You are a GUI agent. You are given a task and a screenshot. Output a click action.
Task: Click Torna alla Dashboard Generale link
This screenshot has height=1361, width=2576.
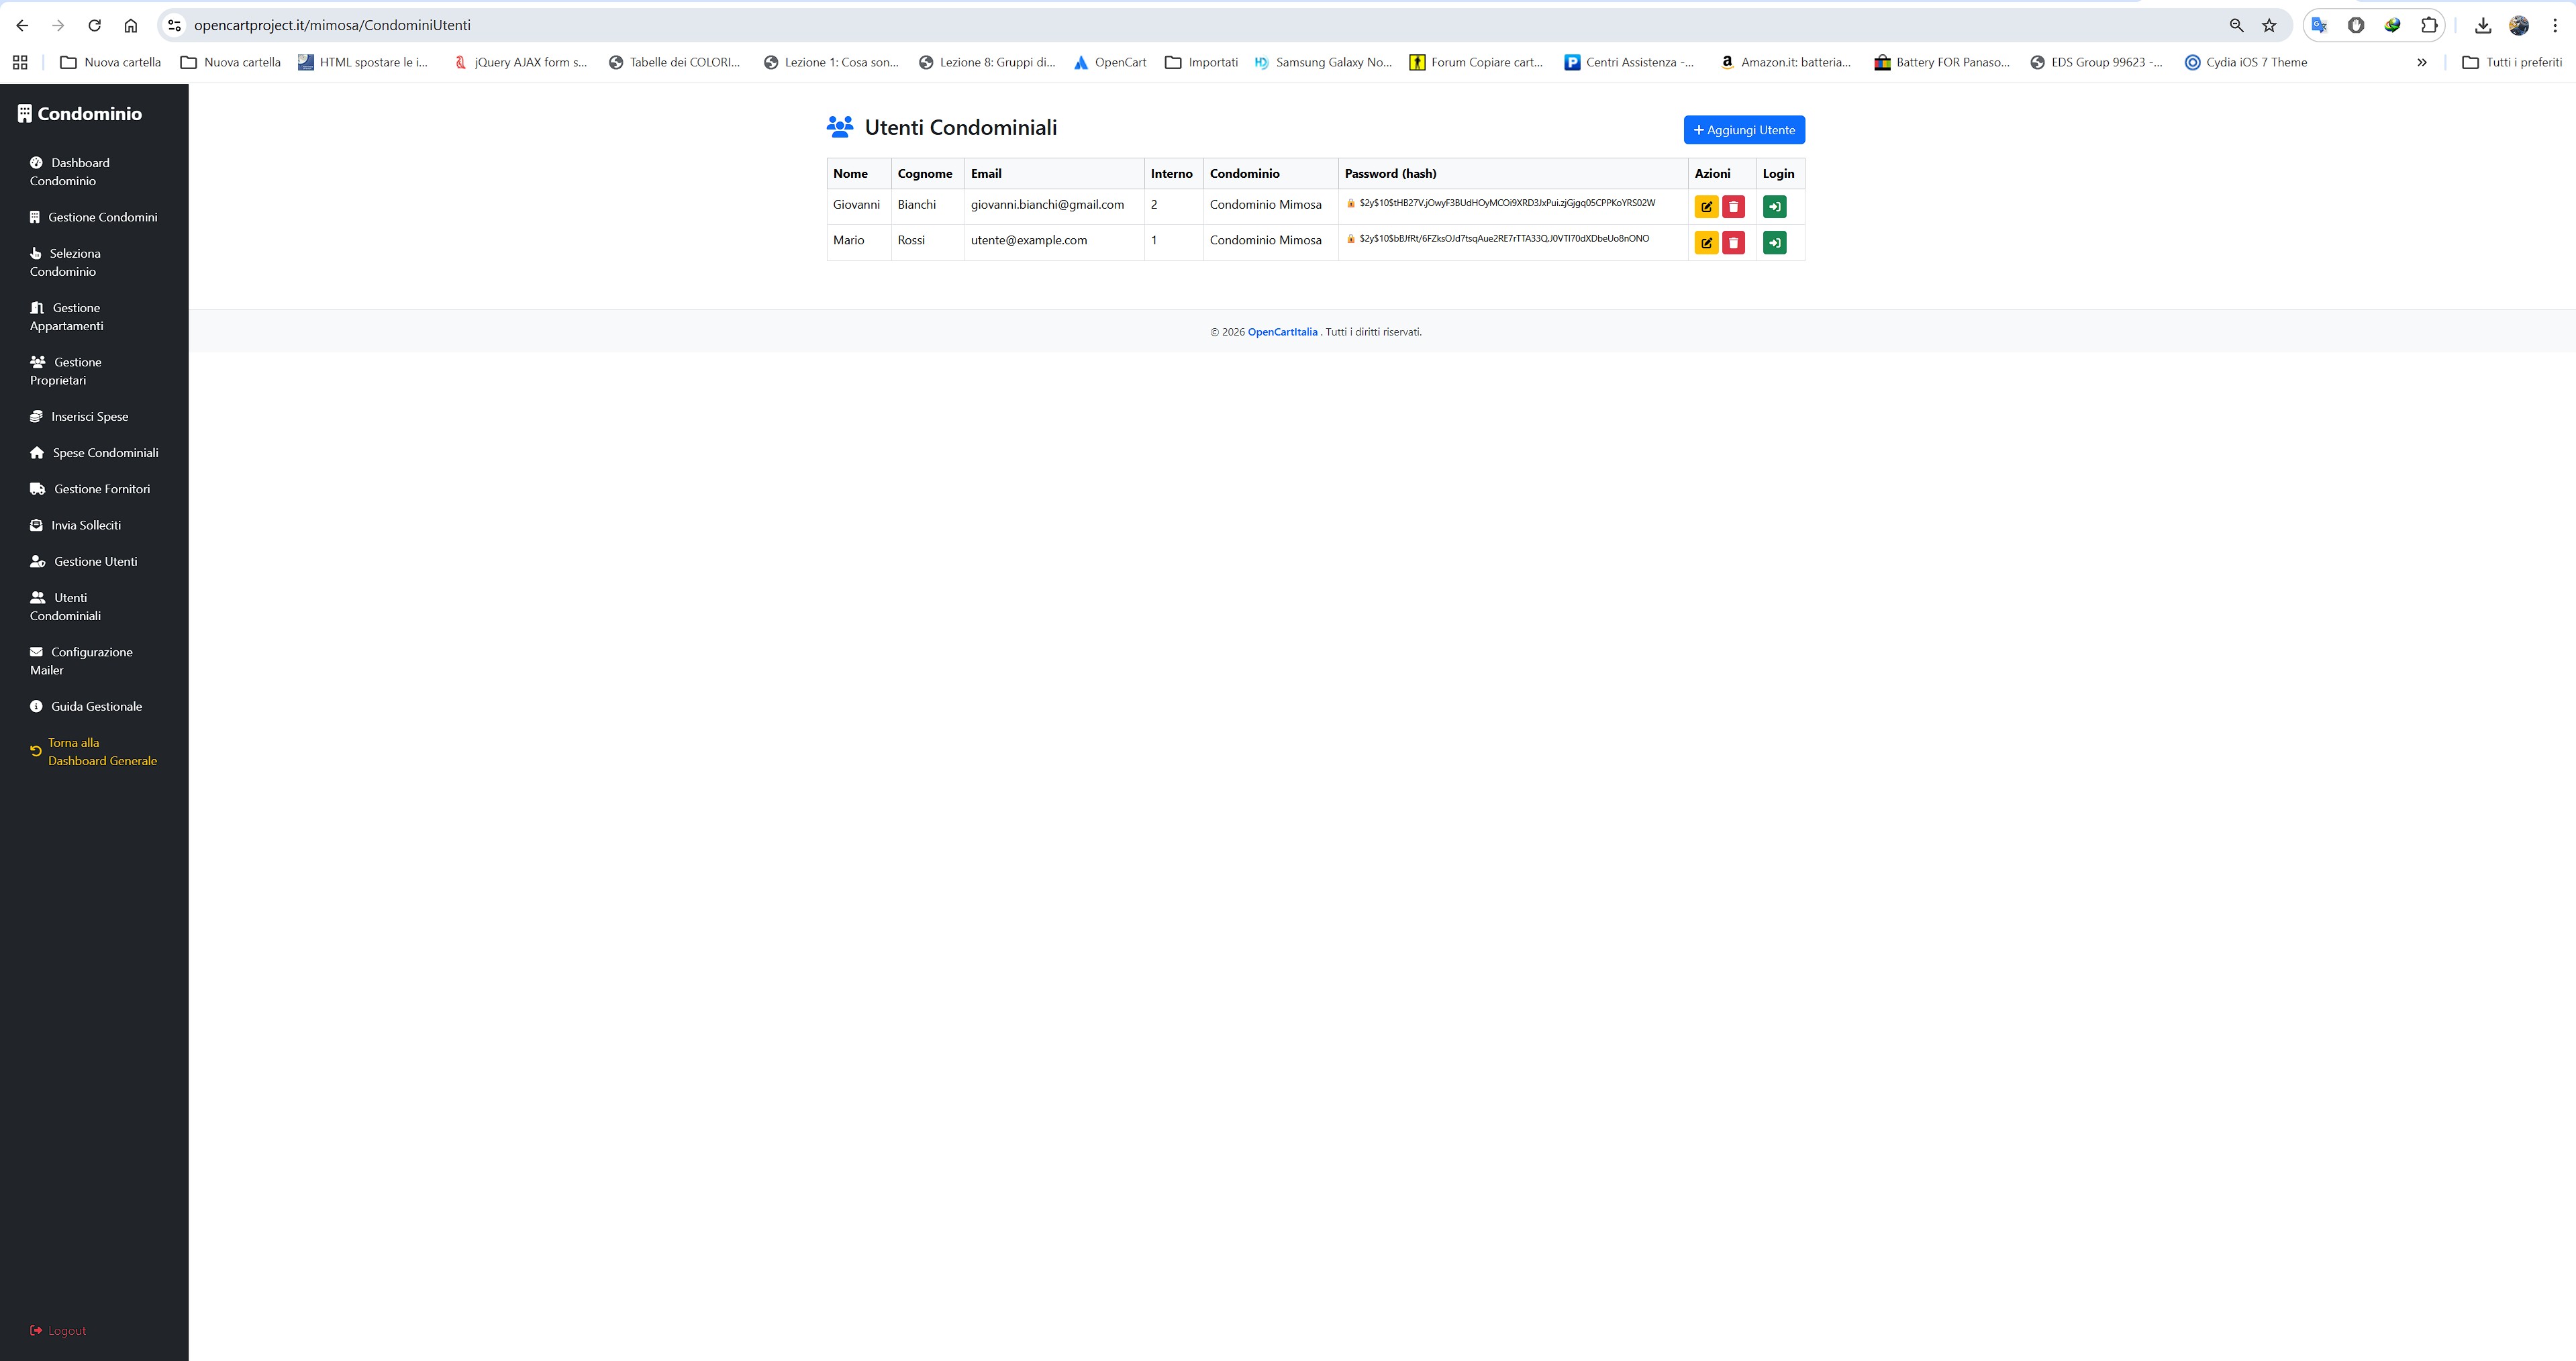[101, 752]
